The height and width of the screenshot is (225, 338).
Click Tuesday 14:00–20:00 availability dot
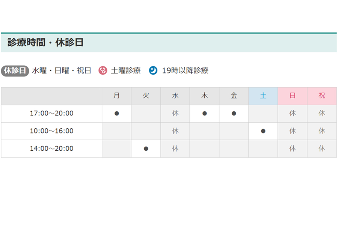[x=146, y=148]
